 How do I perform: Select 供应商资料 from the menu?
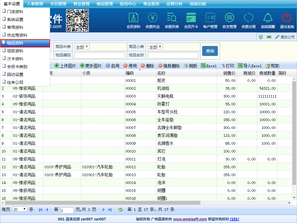click(x=17, y=35)
